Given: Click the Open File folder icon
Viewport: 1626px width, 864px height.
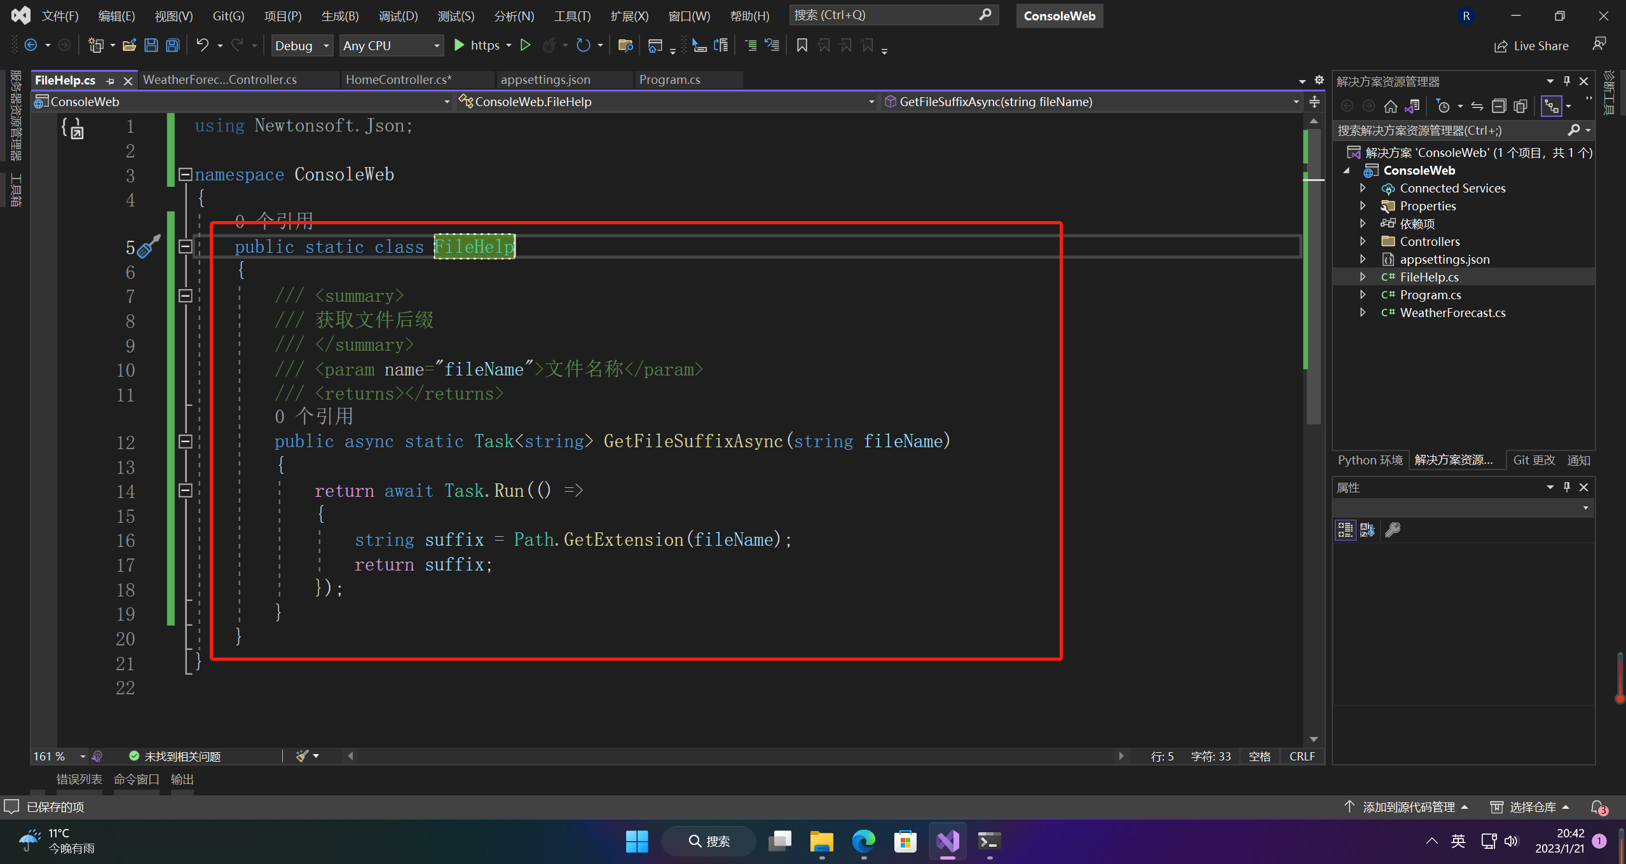Looking at the screenshot, I should 130,45.
